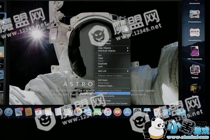Image resolution: width=210 pixels, height=140 pixels.
Task: Open the yellow Notes app in Dock
Action: coord(48,112)
